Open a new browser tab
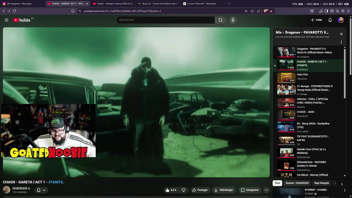Viewport: 352px width, 198px height. (229, 4)
